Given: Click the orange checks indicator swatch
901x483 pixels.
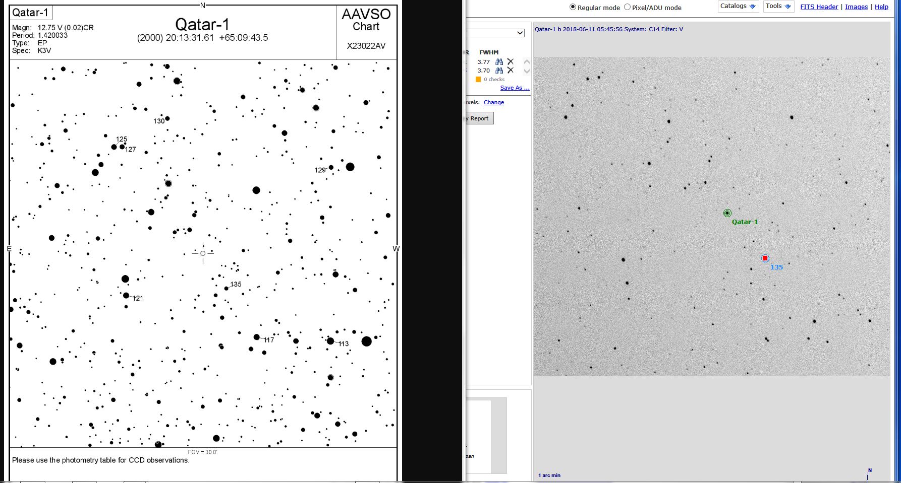Looking at the screenshot, I should [x=478, y=80].
